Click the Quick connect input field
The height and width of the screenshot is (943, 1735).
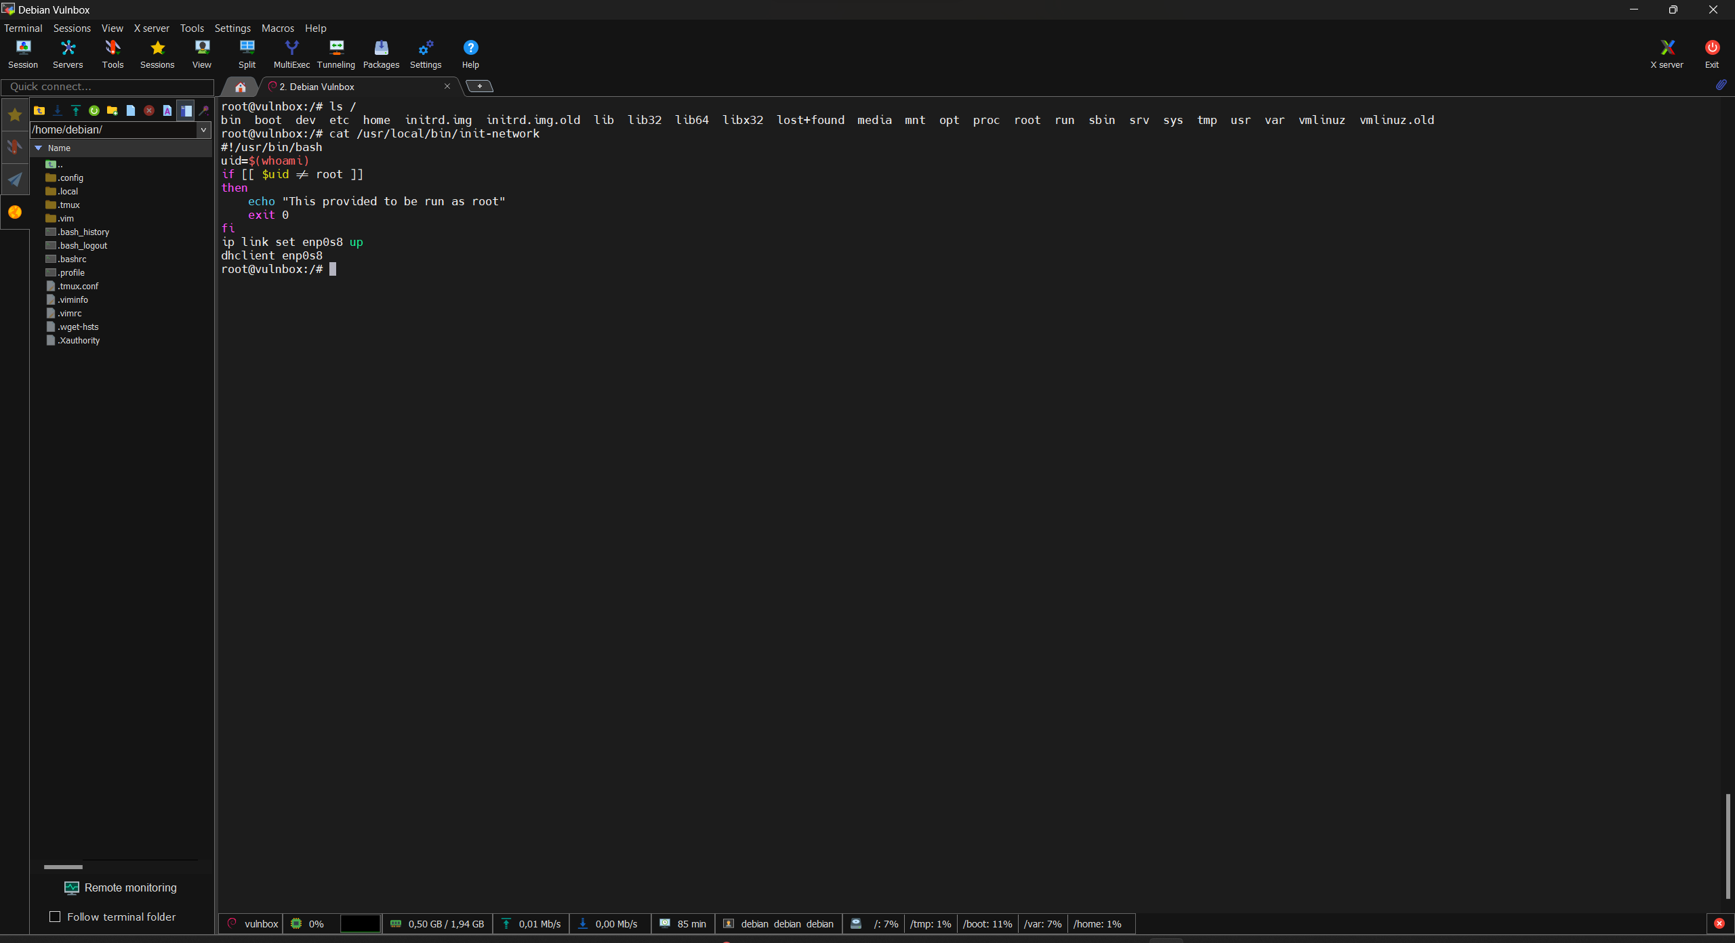107,87
